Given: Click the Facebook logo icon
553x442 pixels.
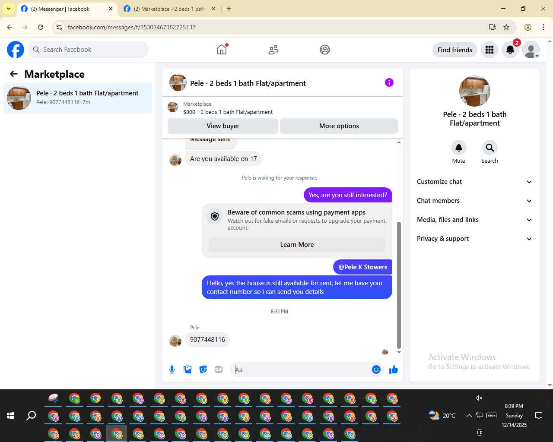Looking at the screenshot, I should pos(16,50).
